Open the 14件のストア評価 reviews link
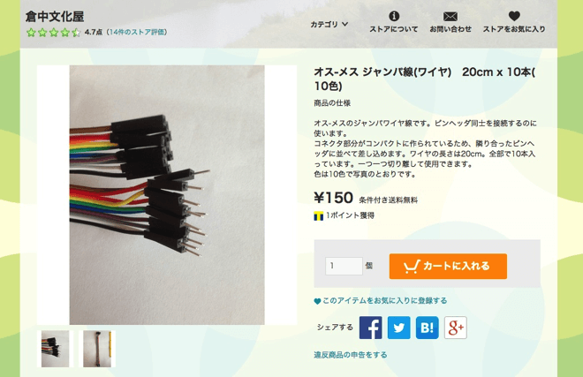Screen dimensions: 583x377 137,33
